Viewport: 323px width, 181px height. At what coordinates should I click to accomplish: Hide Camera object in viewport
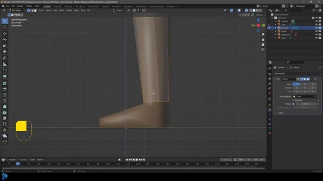coord(316,21)
